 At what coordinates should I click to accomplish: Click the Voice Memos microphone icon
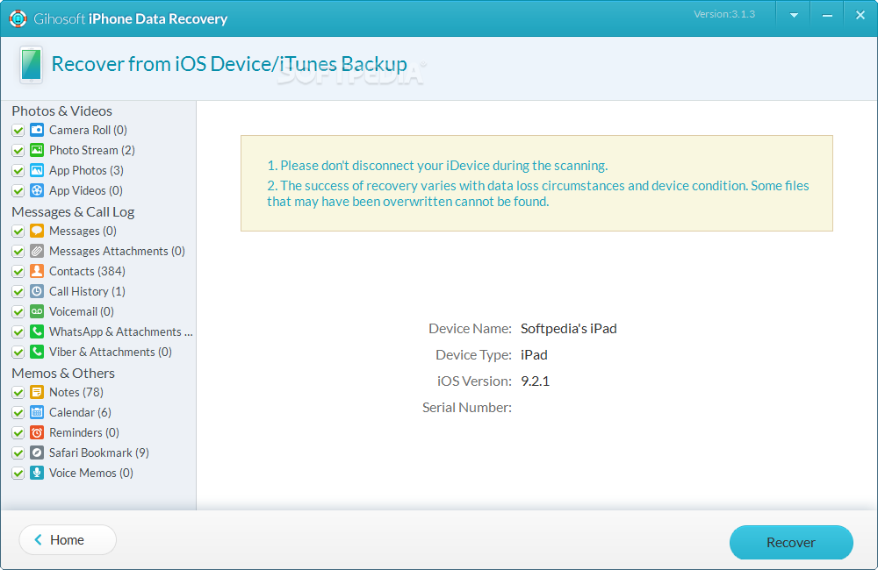37,472
